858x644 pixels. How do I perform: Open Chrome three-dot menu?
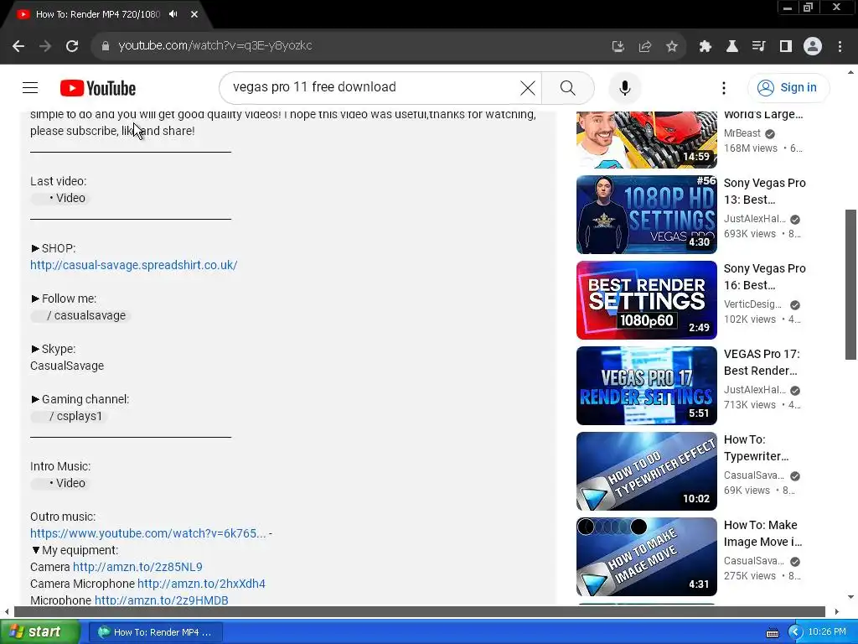click(840, 47)
